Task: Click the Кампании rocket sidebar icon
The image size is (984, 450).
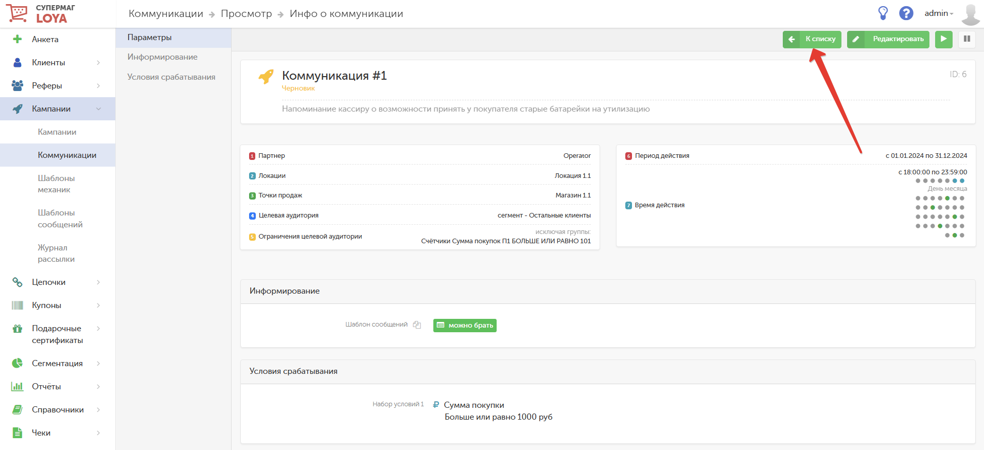Action: click(17, 109)
